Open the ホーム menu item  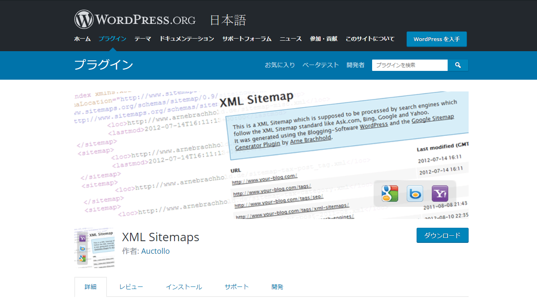(82, 39)
